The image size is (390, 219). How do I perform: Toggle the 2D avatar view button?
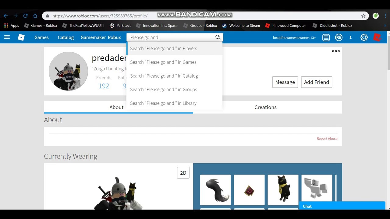click(x=183, y=173)
